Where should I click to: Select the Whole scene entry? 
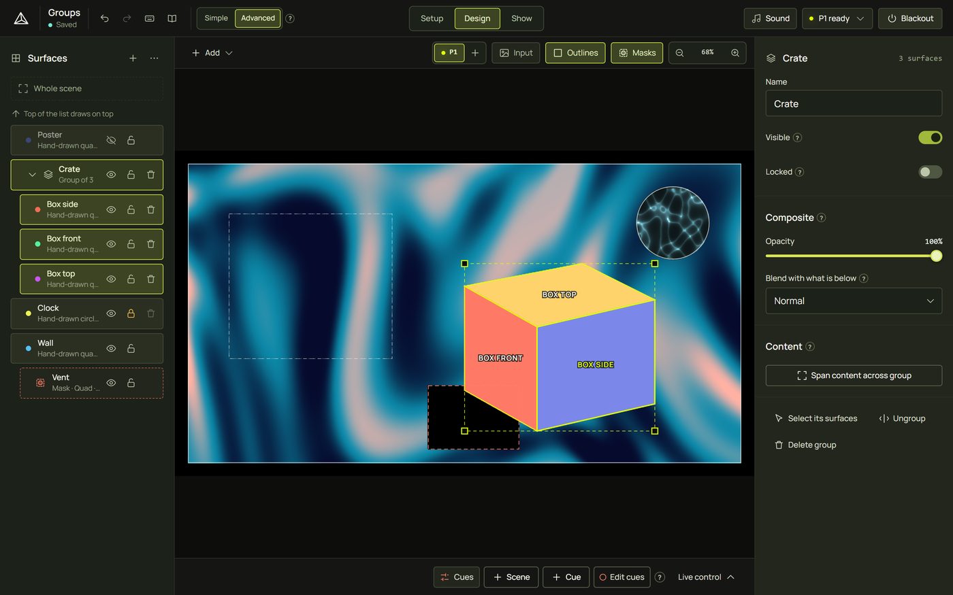pyautogui.click(x=86, y=88)
